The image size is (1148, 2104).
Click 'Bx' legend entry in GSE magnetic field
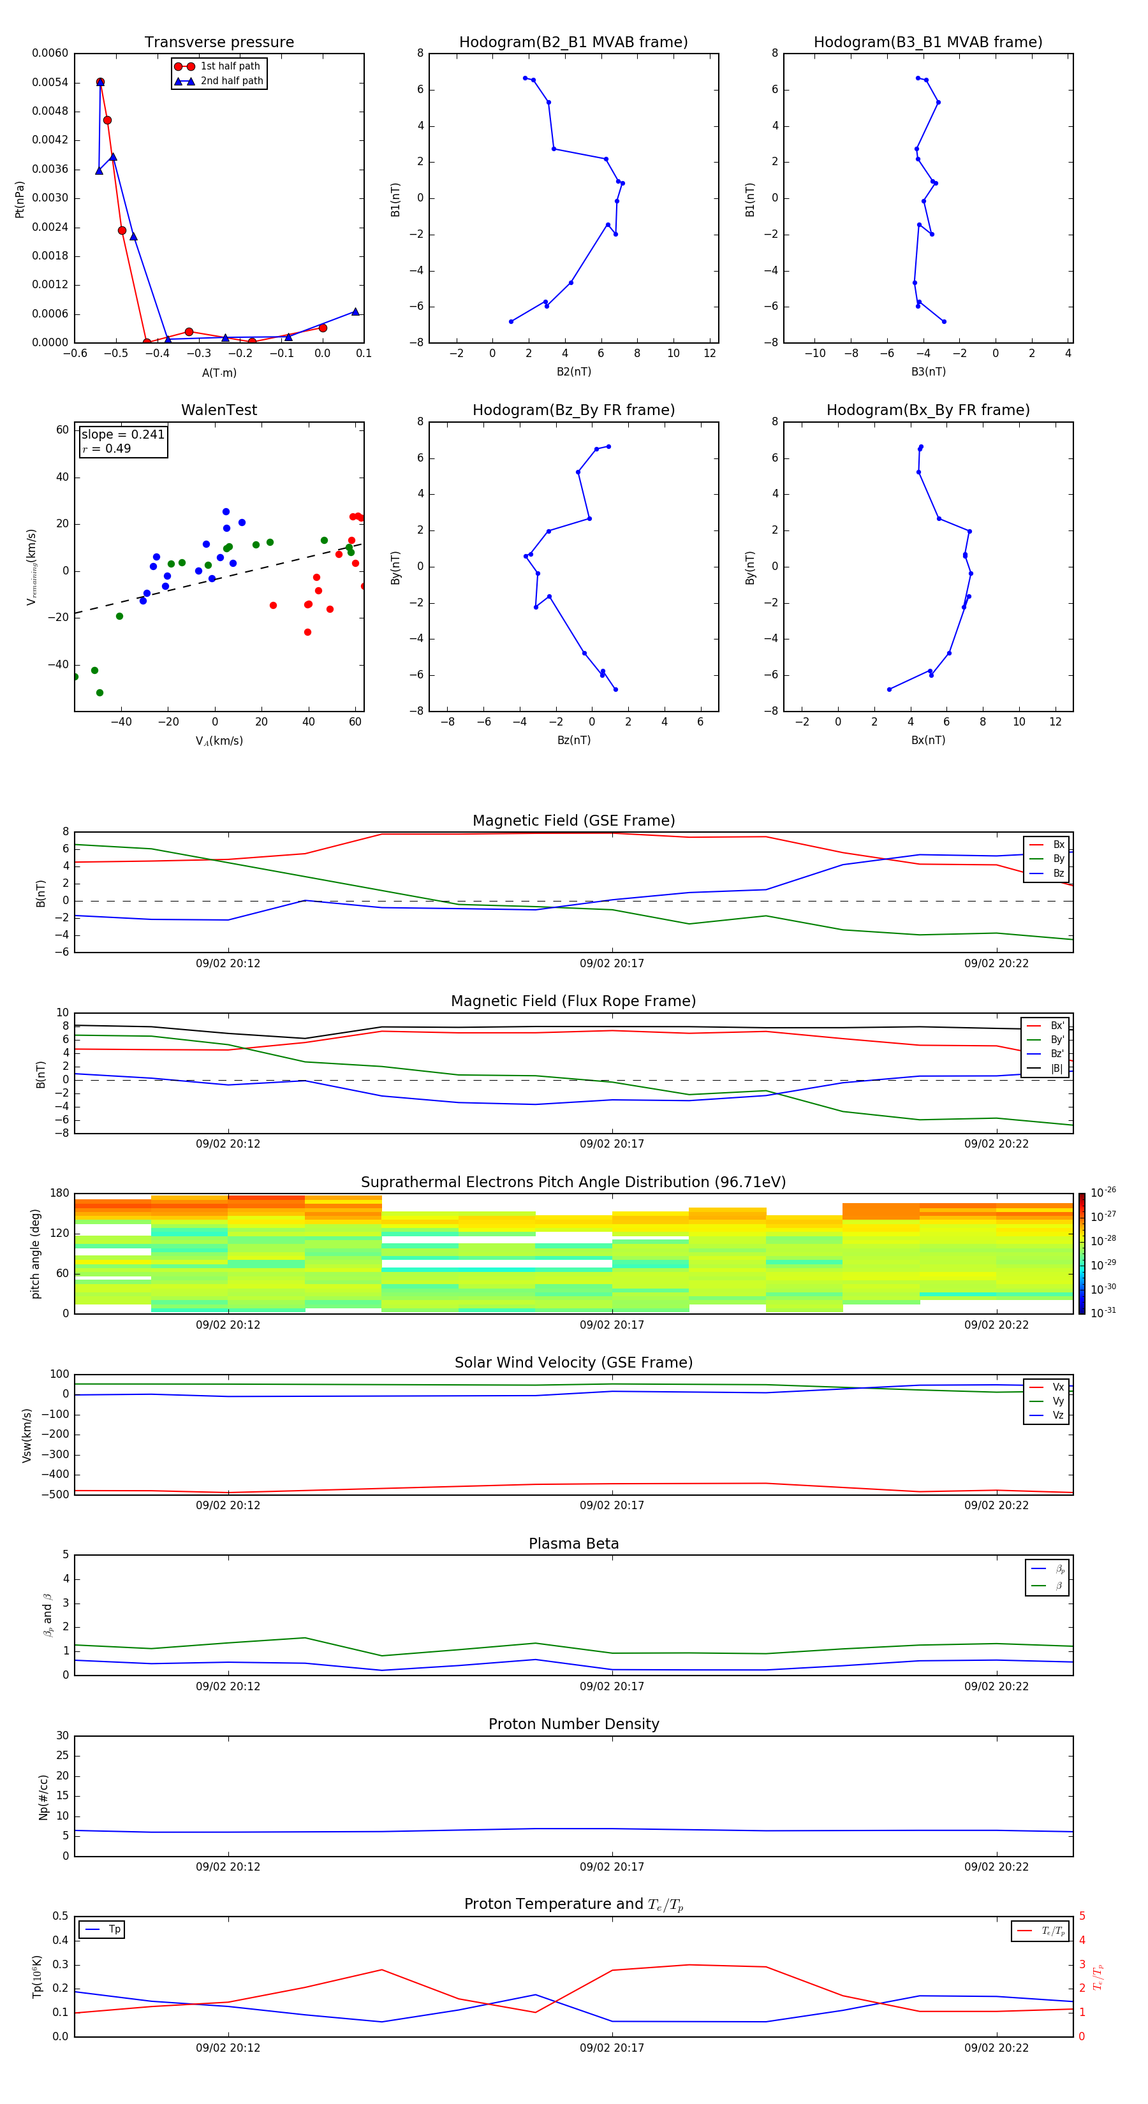(x=1047, y=845)
